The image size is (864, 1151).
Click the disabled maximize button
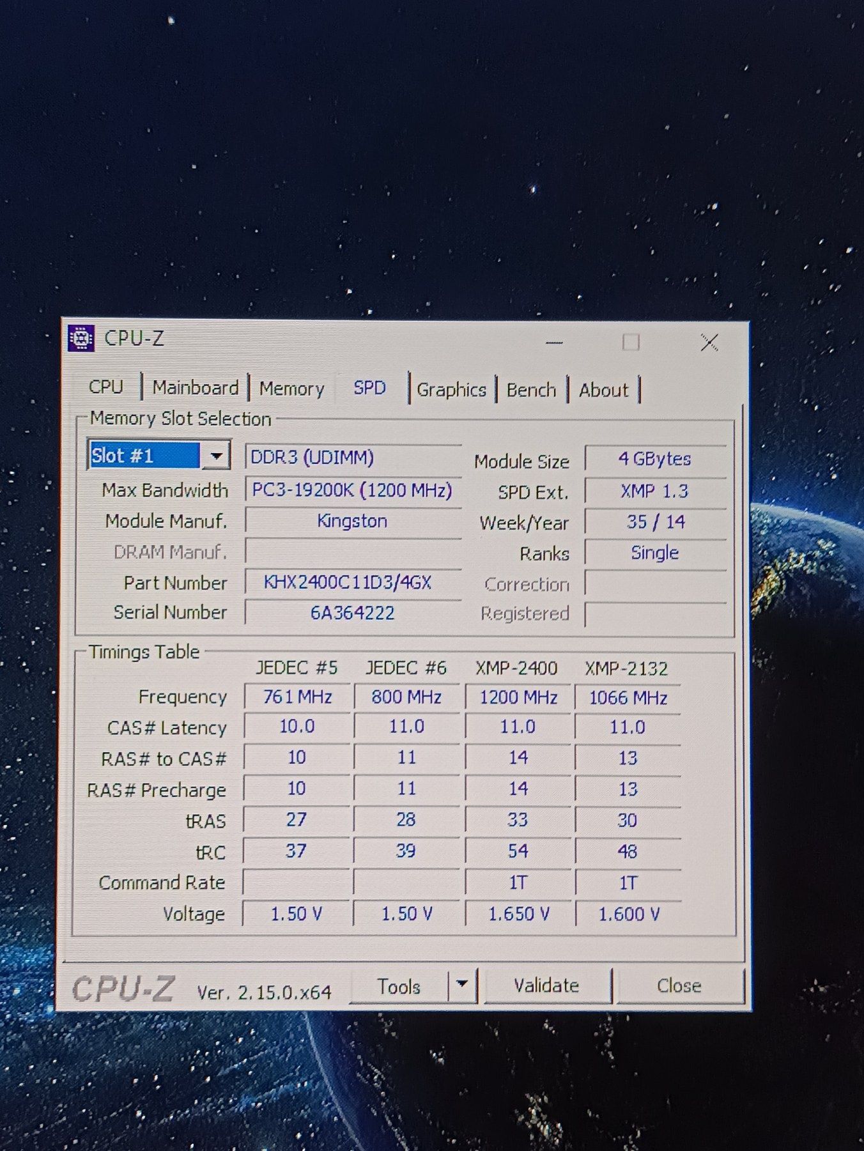pos(631,343)
